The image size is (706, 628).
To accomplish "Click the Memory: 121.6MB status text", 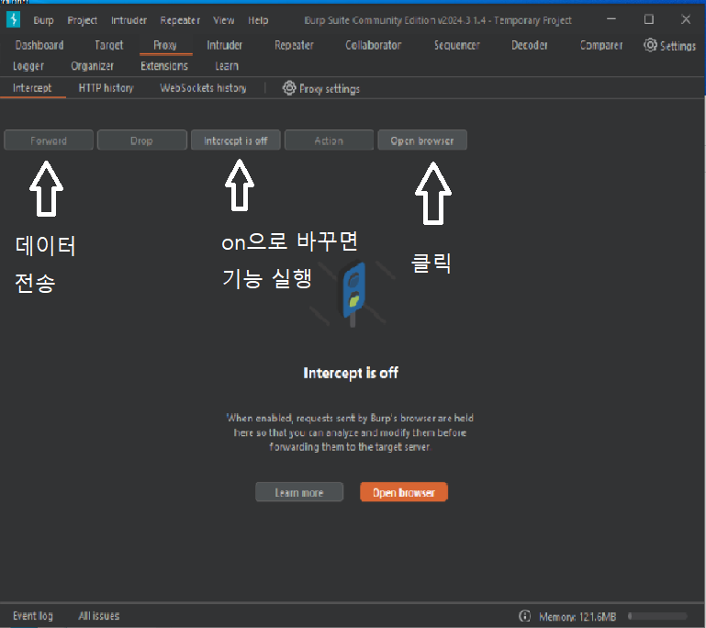I will click(x=577, y=616).
